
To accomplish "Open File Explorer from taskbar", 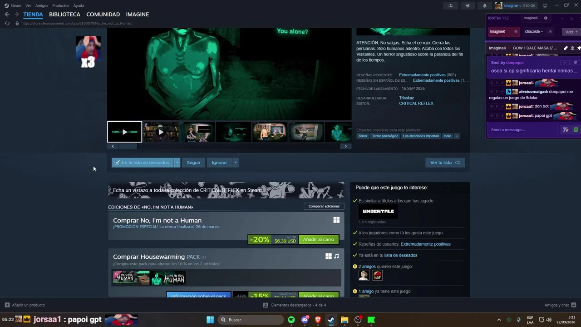I will [x=345, y=320].
